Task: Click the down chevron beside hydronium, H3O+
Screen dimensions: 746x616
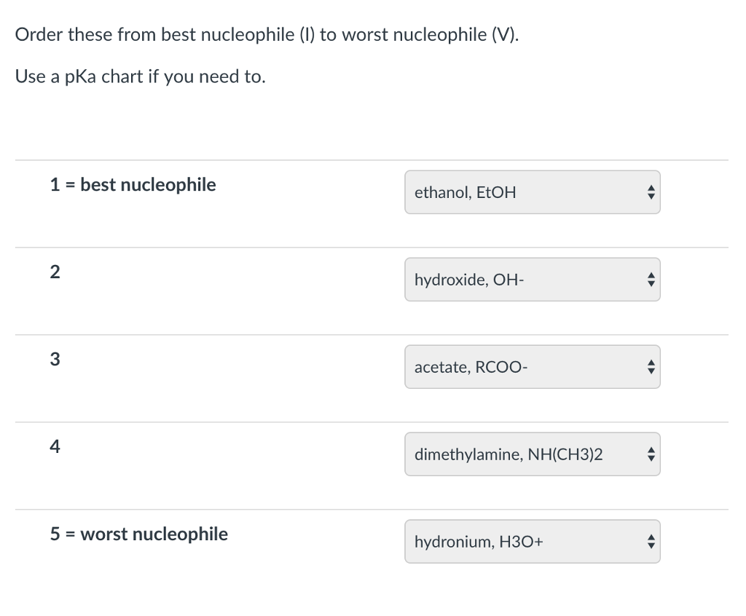Action: 651,546
